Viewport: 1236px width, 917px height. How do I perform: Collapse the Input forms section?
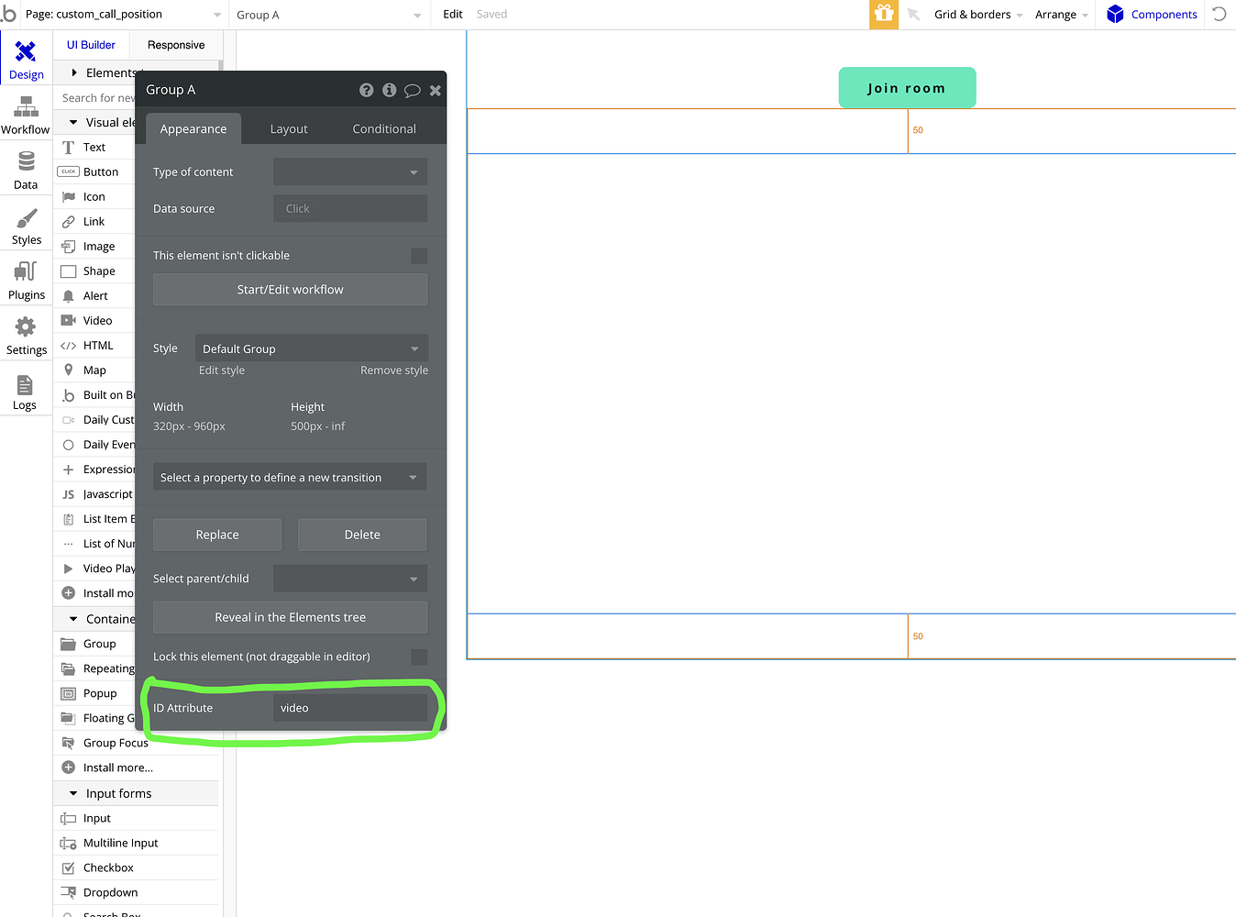point(73,793)
